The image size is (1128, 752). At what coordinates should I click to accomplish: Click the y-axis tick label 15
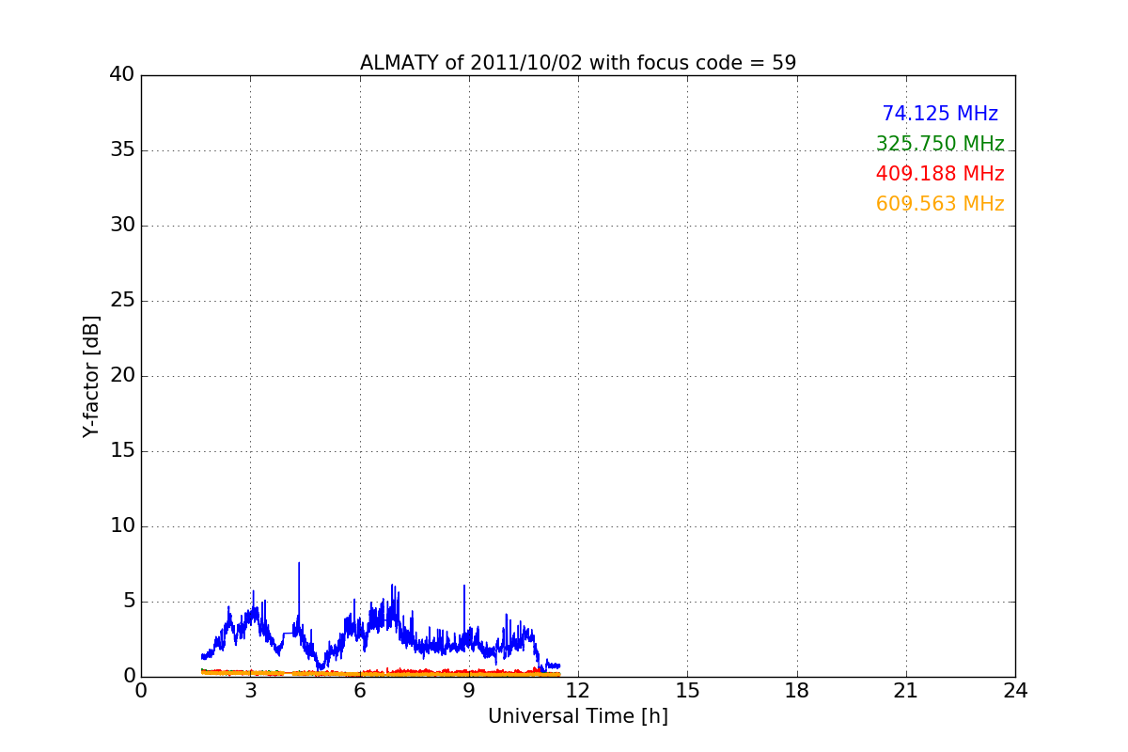pyautogui.click(x=122, y=451)
